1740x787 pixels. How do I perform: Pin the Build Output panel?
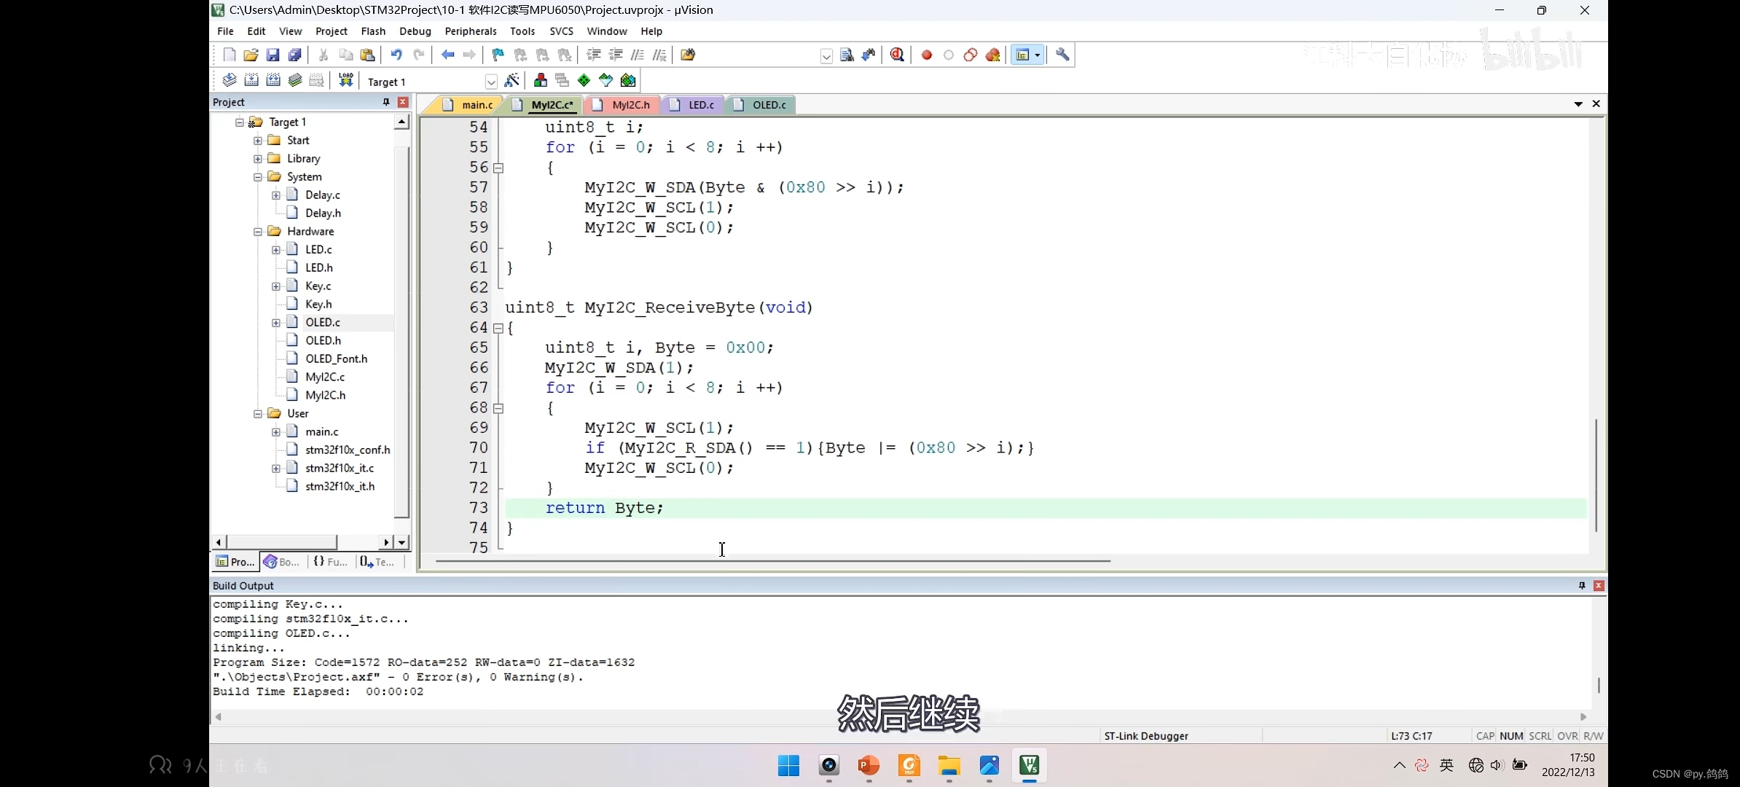pyautogui.click(x=1581, y=586)
